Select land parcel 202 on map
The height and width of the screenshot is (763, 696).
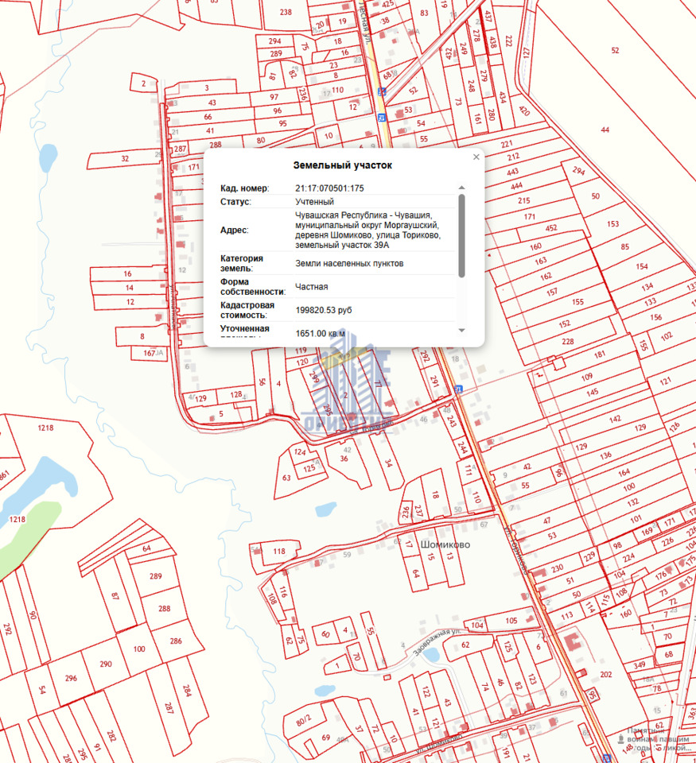[x=606, y=675]
